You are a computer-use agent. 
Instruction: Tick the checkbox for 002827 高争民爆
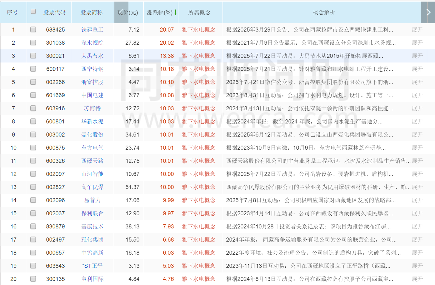[x=33, y=187]
